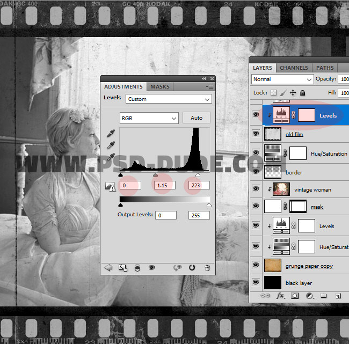The height and width of the screenshot is (344, 349).
Task: Toggle visibility of vintage woman layer
Action: (256, 188)
